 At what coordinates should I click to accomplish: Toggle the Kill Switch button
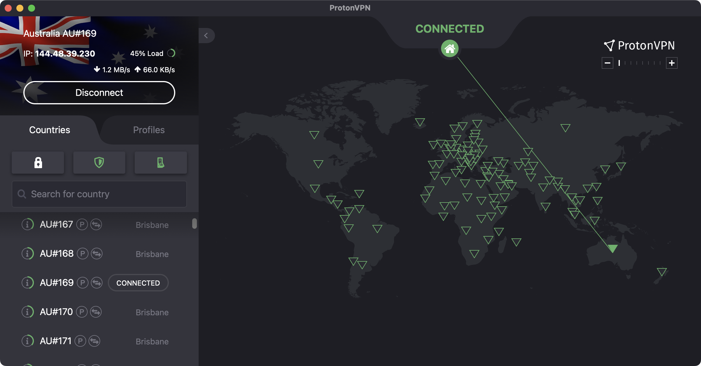coord(161,163)
